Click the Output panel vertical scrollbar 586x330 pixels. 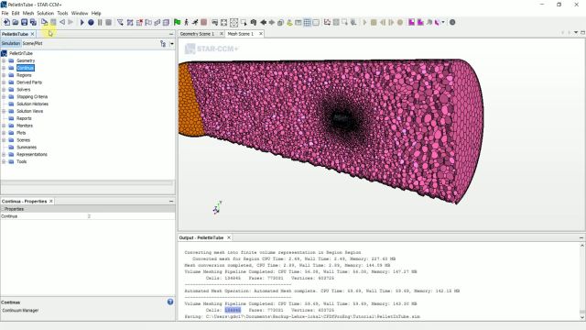click(x=582, y=280)
